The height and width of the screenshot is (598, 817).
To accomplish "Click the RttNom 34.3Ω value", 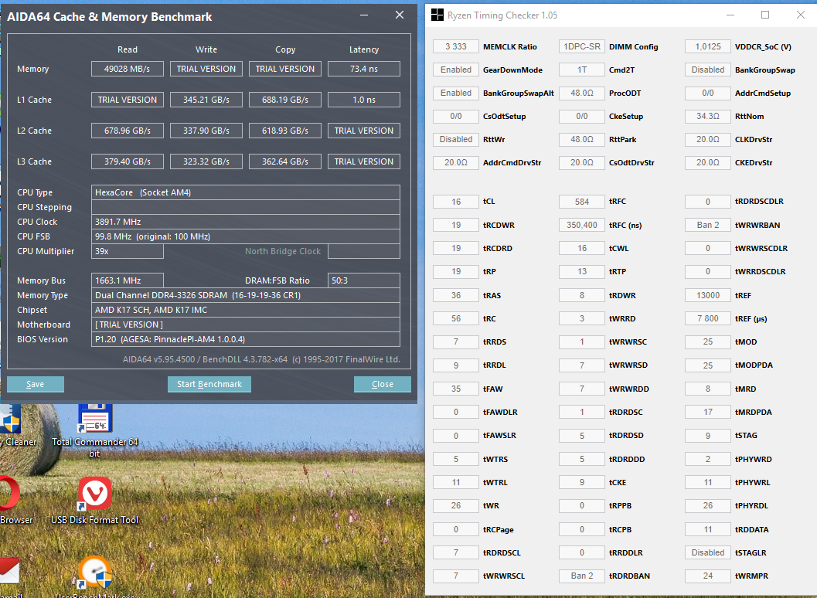I will click(x=708, y=116).
